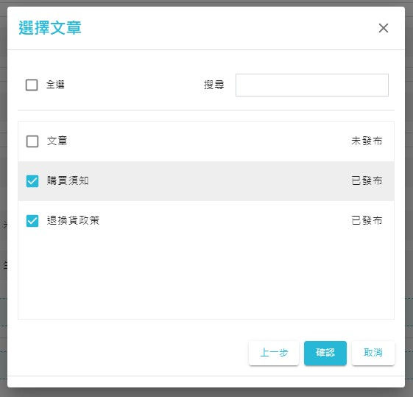Image resolution: width=413 pixels, height=397 pixels.
Task: Confirm selection with the 確認 button
Action: click(325, 353)
